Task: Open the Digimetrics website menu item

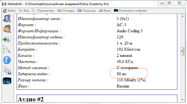Action: (130, 11)
